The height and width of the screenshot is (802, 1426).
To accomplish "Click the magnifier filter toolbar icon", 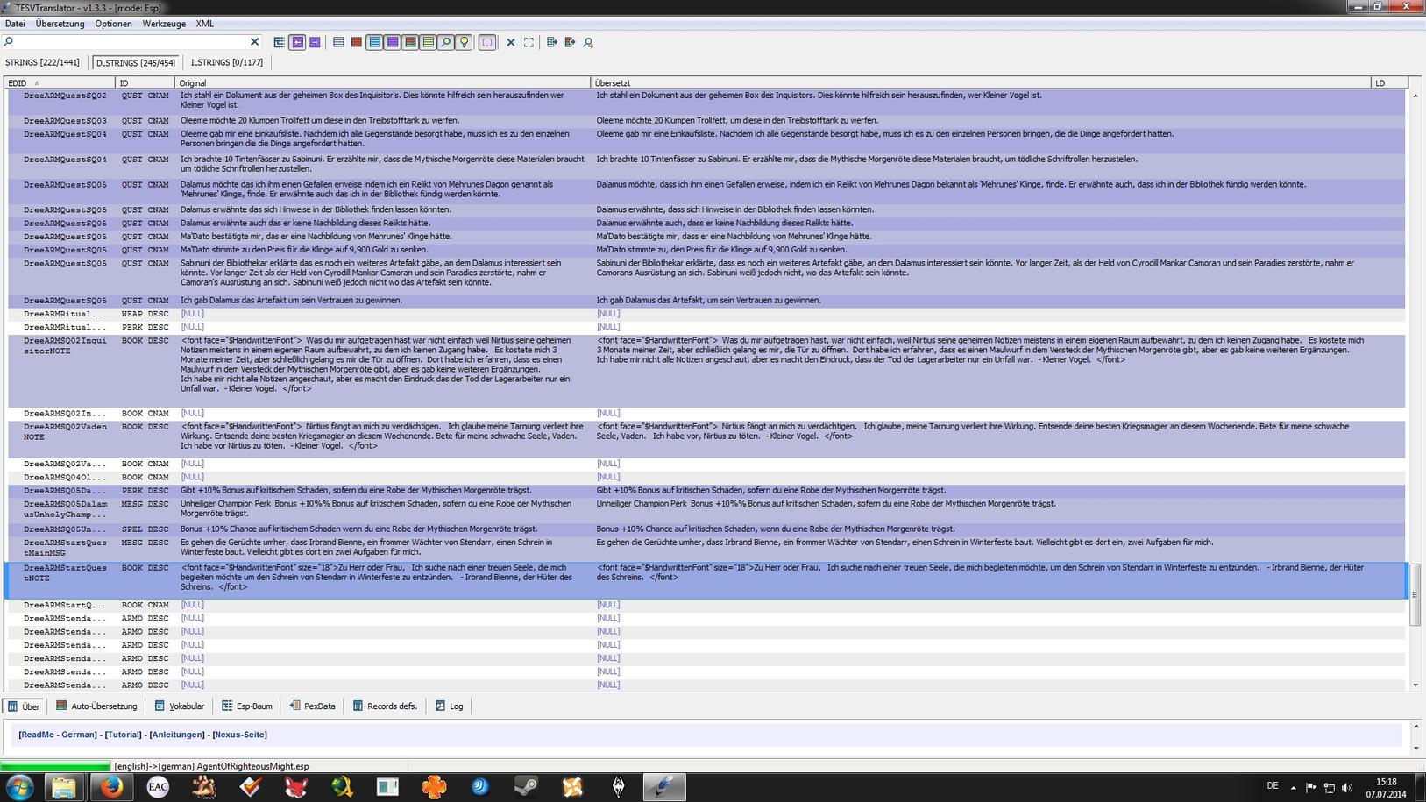I will pos(445,42).
